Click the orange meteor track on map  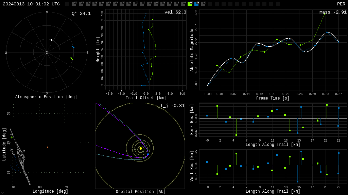point(48,147)
